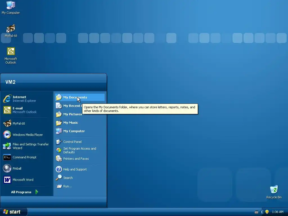Launch Pinball game
The height and width of the screenshot is (216, 288).
pyautogui.click(x=27, y=168)
